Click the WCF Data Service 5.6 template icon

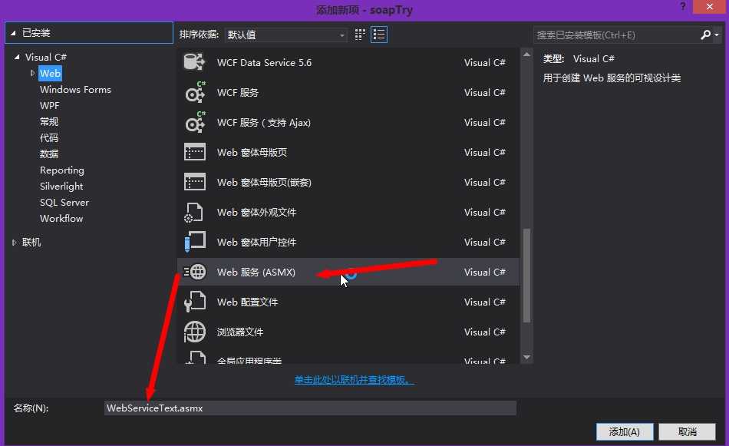point(194,62)
